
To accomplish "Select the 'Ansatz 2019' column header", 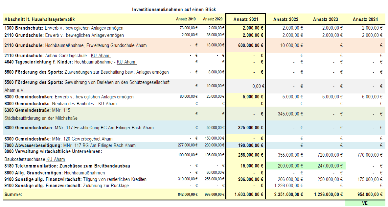I will point(186,19).
